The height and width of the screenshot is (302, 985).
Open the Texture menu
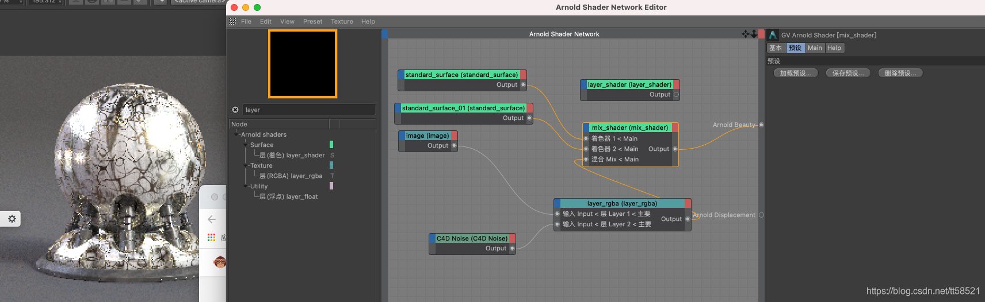tap(342, 22)
